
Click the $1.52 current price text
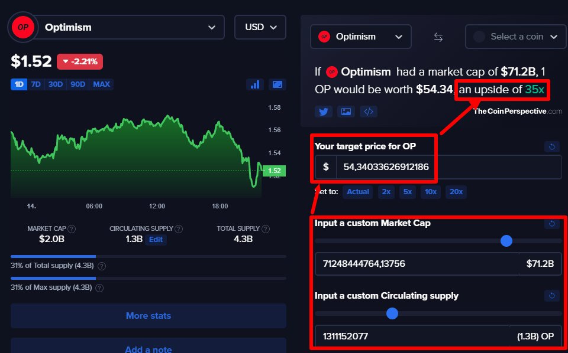[31, 61]
